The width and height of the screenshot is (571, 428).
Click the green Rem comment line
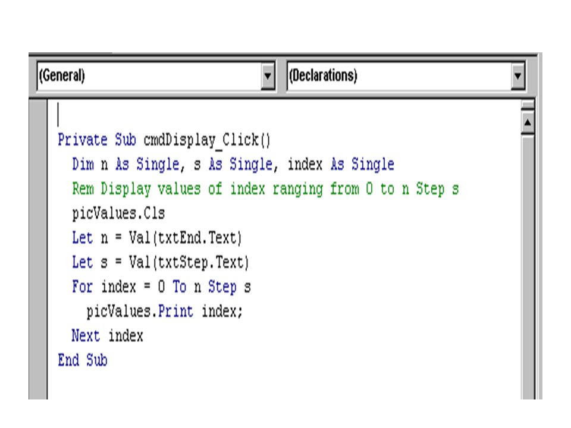pyautogui.click(x=265, y=189)
